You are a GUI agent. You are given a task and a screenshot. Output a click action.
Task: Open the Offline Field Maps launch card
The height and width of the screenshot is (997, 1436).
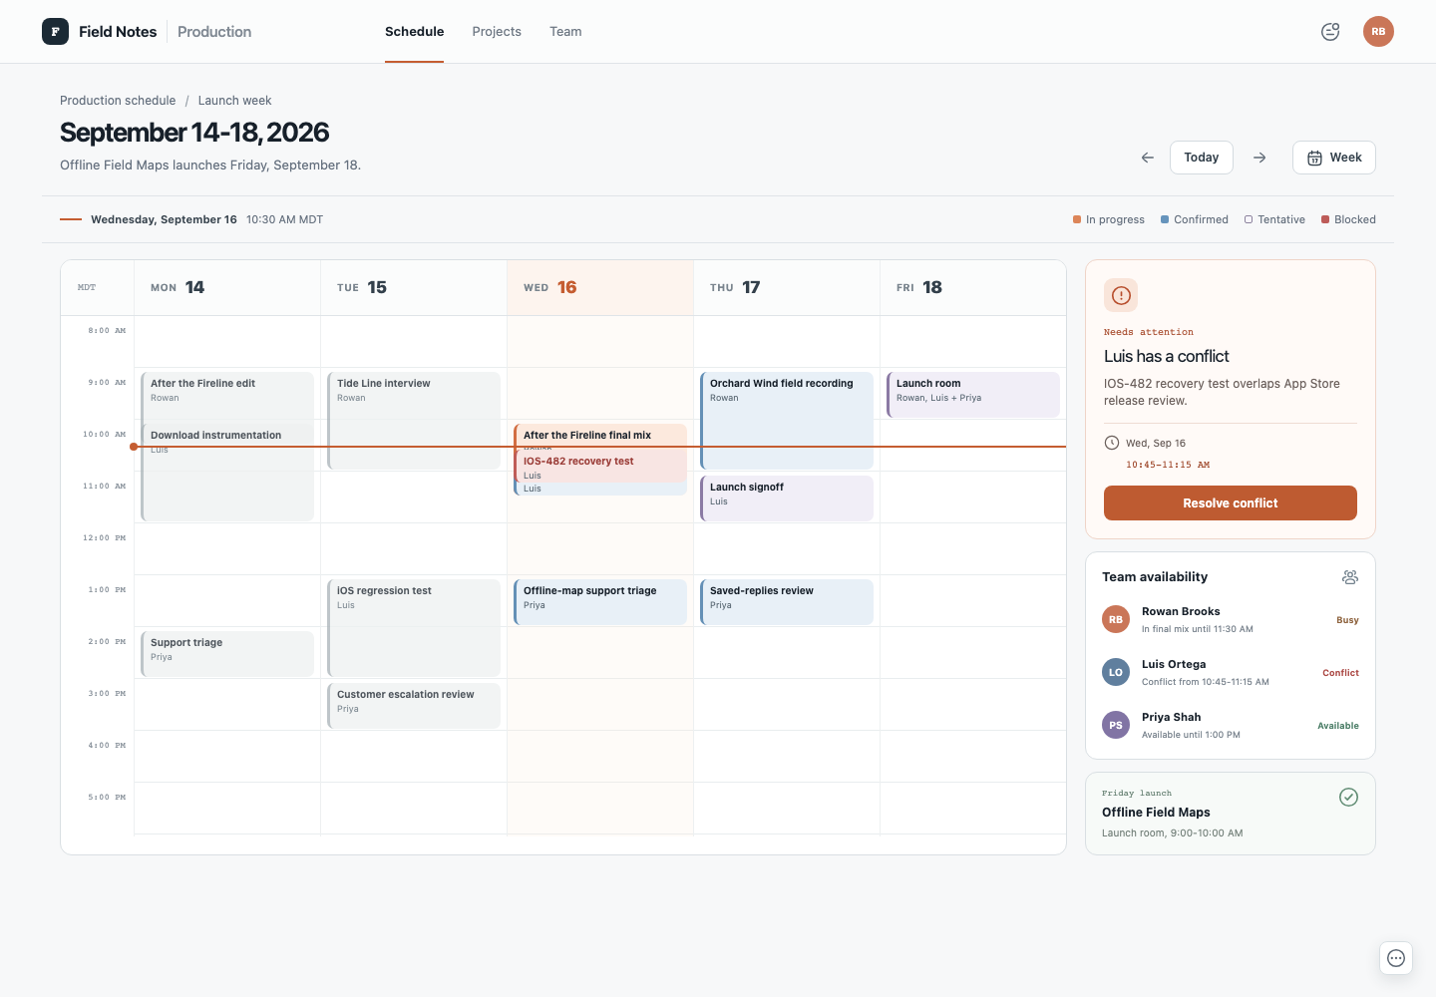coord(1231,814)
